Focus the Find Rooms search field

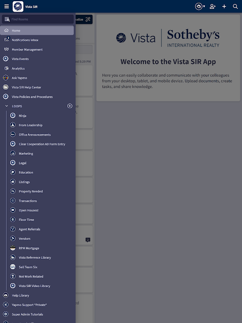click(38, 19)
